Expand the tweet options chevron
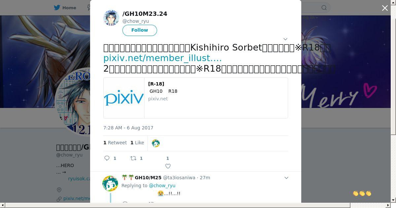This screenshot has width=396, height=208. coord(285,39)
